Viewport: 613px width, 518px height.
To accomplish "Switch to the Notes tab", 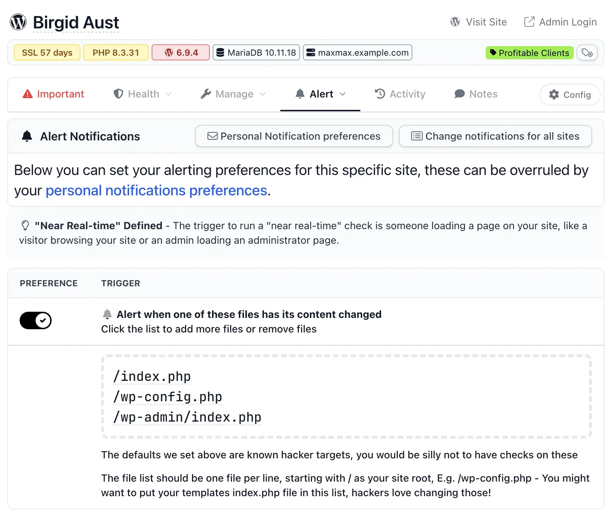I will coord(476,94).
